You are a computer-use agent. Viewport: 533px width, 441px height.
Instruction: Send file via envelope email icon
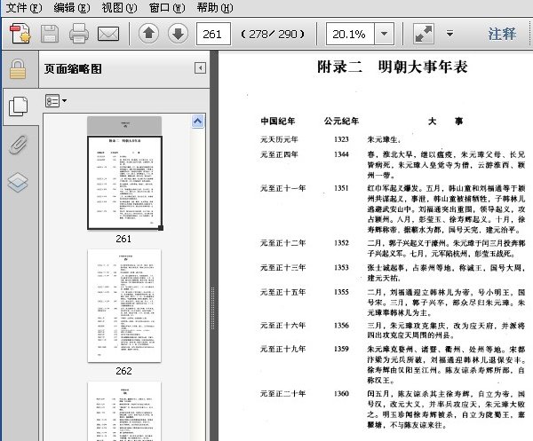point(108,34)
